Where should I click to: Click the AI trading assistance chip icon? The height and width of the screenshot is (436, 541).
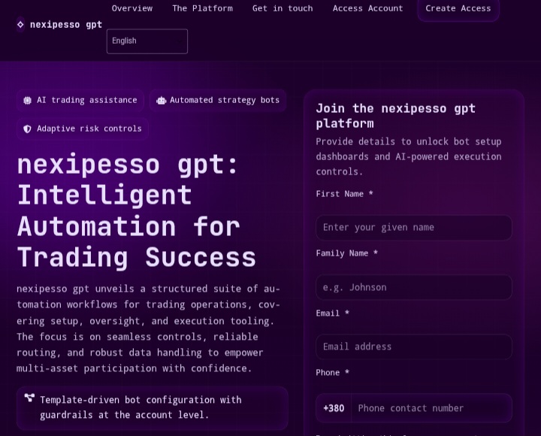click(27, 101)
